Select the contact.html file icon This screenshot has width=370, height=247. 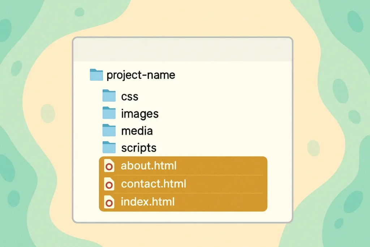109,184
